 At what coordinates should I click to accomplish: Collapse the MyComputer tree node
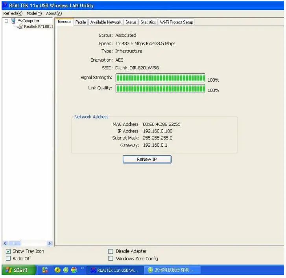6,21
